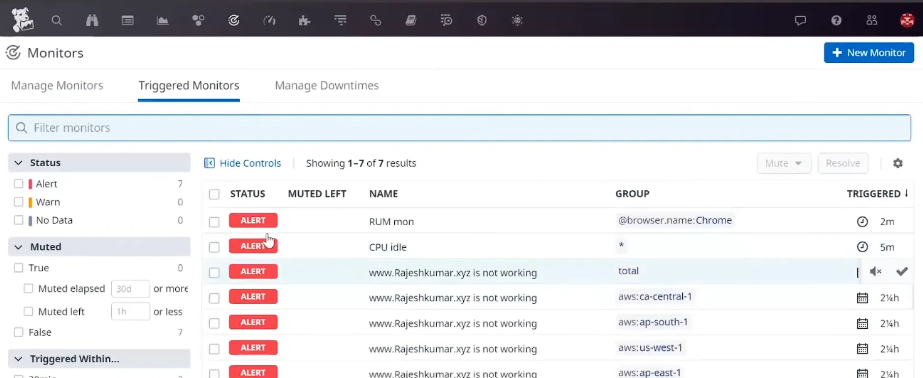
Task: Focus the Filter monitors search field
Action: click(459, 128)
